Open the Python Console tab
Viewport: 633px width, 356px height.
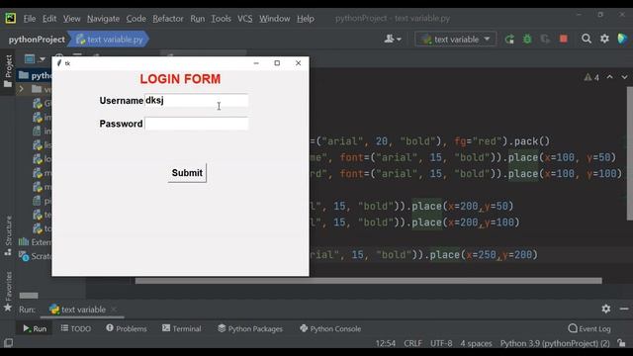pyautogui.click(x=330, y=328)
